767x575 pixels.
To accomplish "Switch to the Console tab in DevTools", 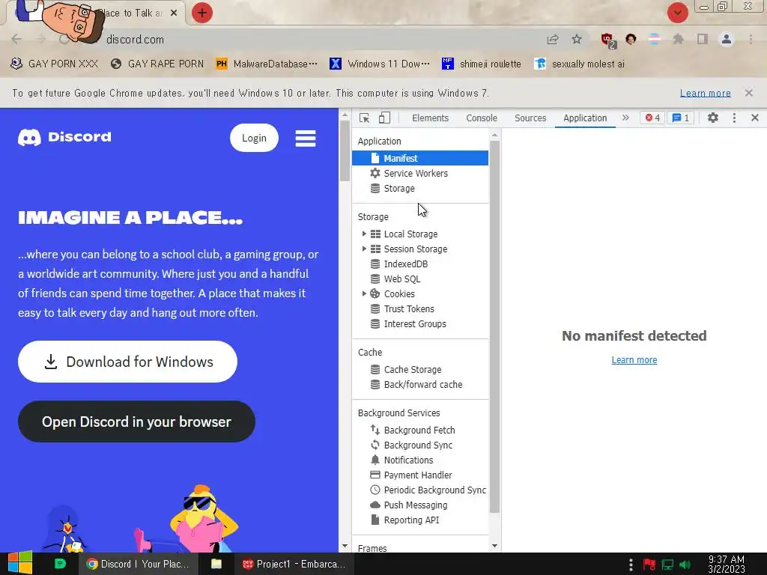I will [x=482, y=118].
